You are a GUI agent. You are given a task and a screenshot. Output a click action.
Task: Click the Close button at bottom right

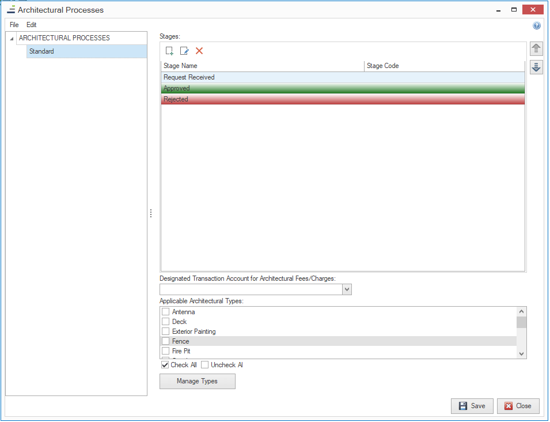[518, 406]
